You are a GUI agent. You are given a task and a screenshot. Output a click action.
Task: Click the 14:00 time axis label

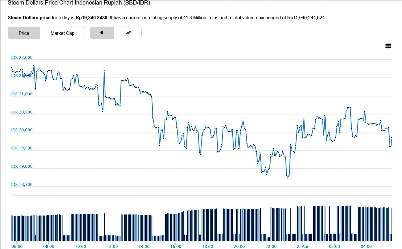[x=144, y=246]
